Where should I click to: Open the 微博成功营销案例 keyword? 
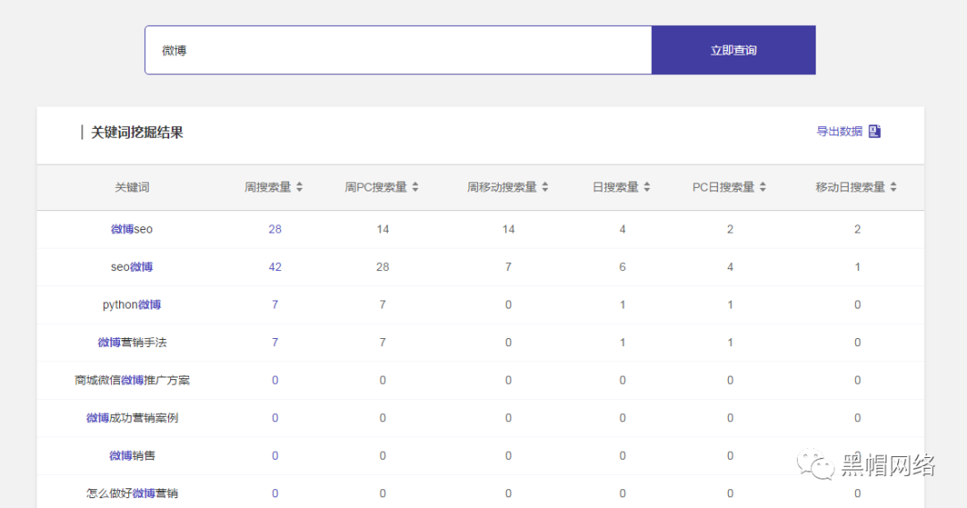[x=132, y=418]
